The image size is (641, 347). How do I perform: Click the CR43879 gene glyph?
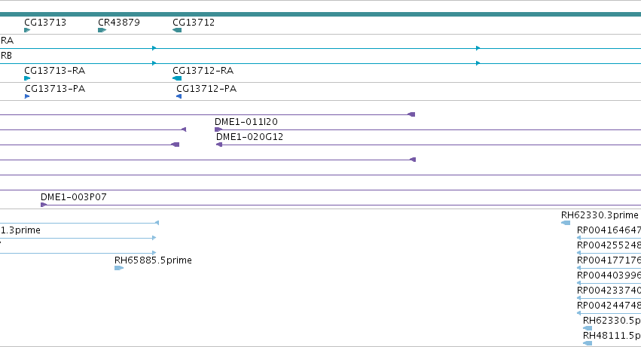point(102,30)
